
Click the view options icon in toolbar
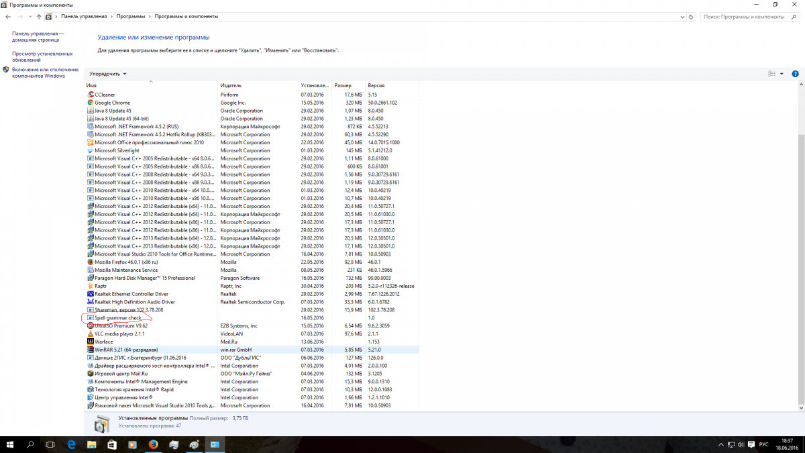click(772, 74)
